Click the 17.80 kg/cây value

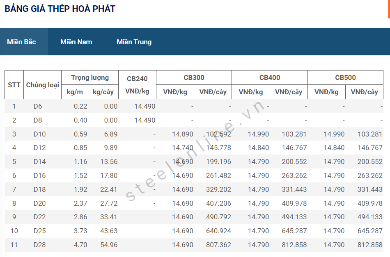[x=109, y=175]
